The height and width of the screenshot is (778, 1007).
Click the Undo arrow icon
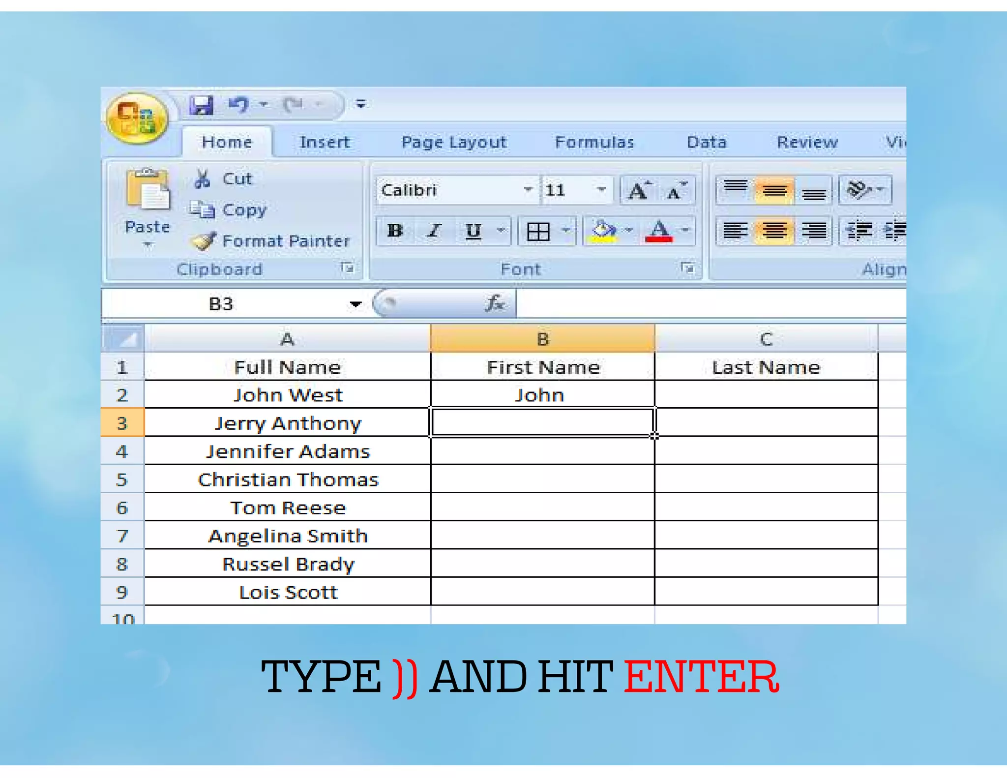tap(239, 104)
